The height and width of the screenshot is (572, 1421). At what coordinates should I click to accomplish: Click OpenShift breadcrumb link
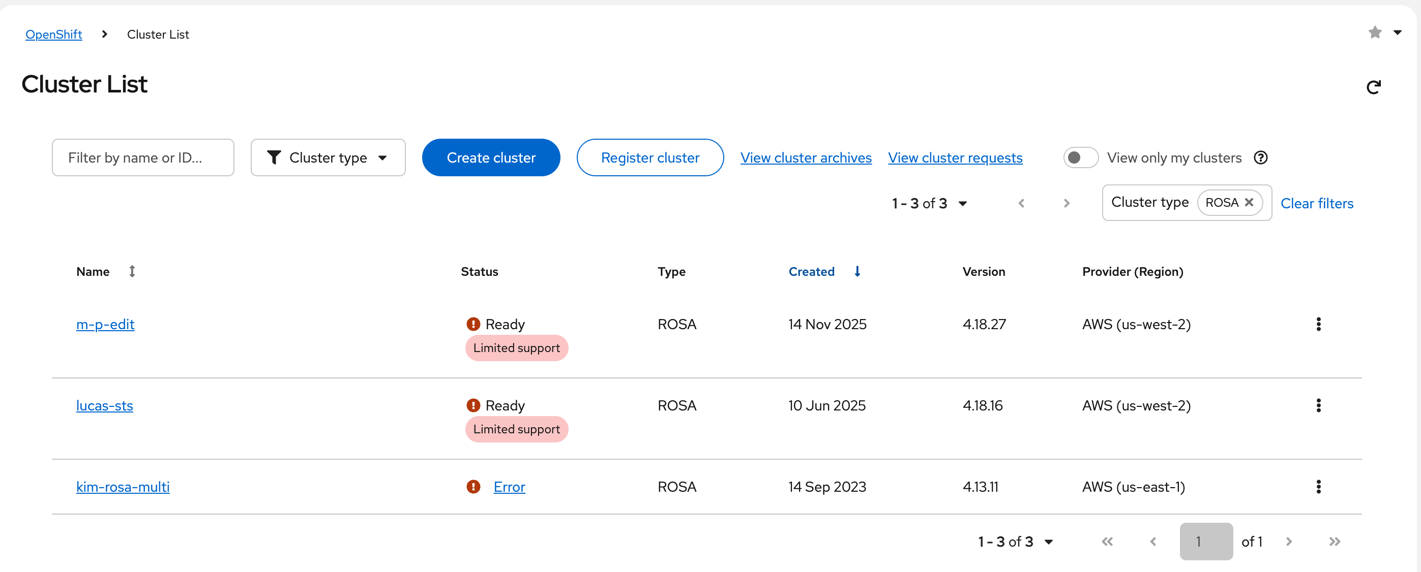coord(53,34)
